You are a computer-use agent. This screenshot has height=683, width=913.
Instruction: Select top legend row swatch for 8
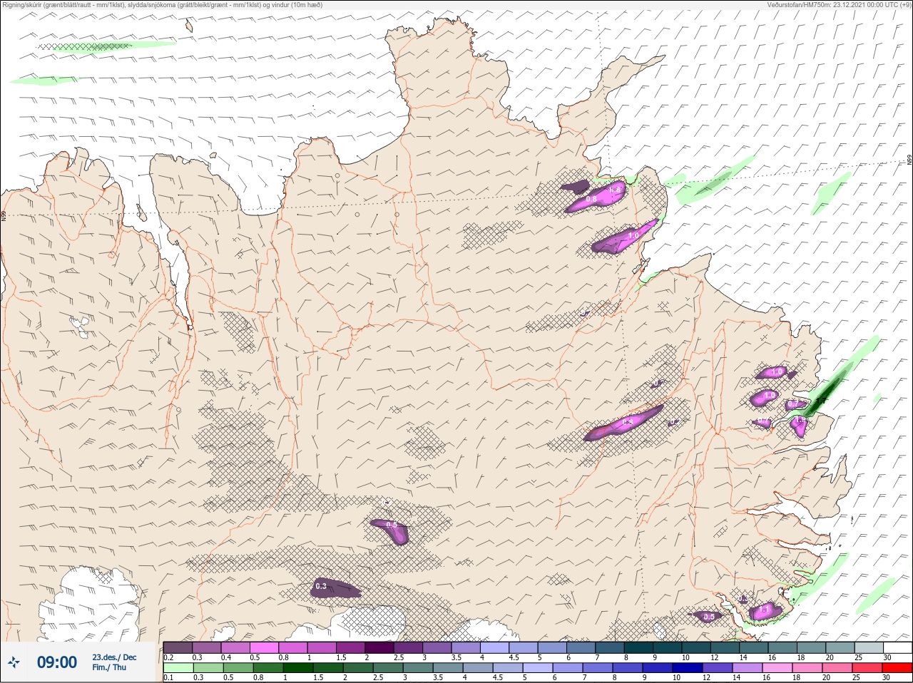(x=640, y=647)
